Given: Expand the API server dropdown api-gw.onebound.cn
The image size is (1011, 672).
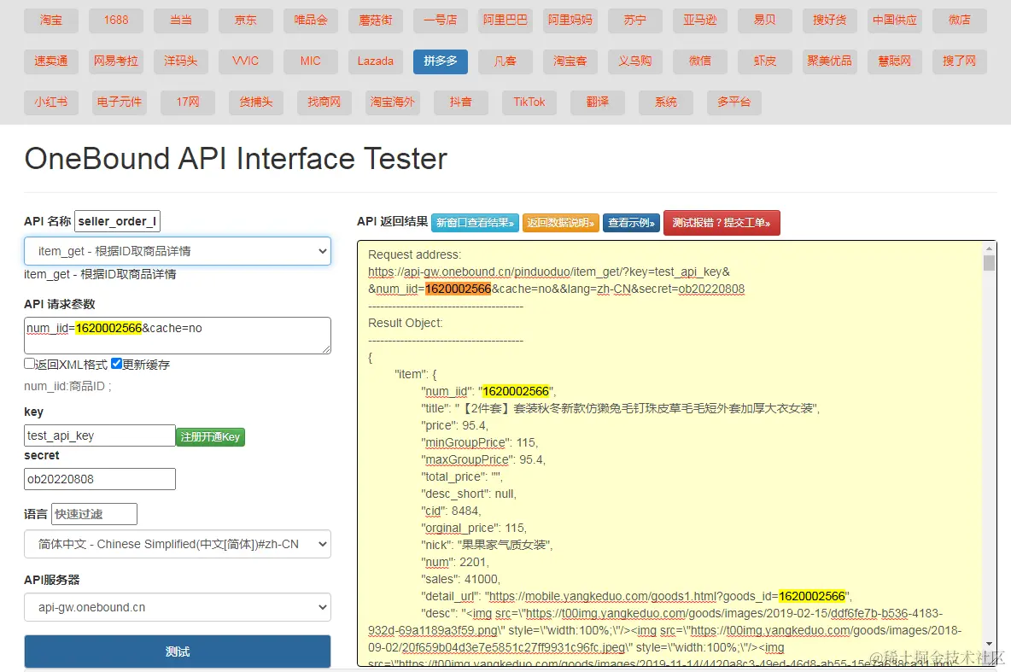Looking at the screenshot, I should tap(178, 607).
